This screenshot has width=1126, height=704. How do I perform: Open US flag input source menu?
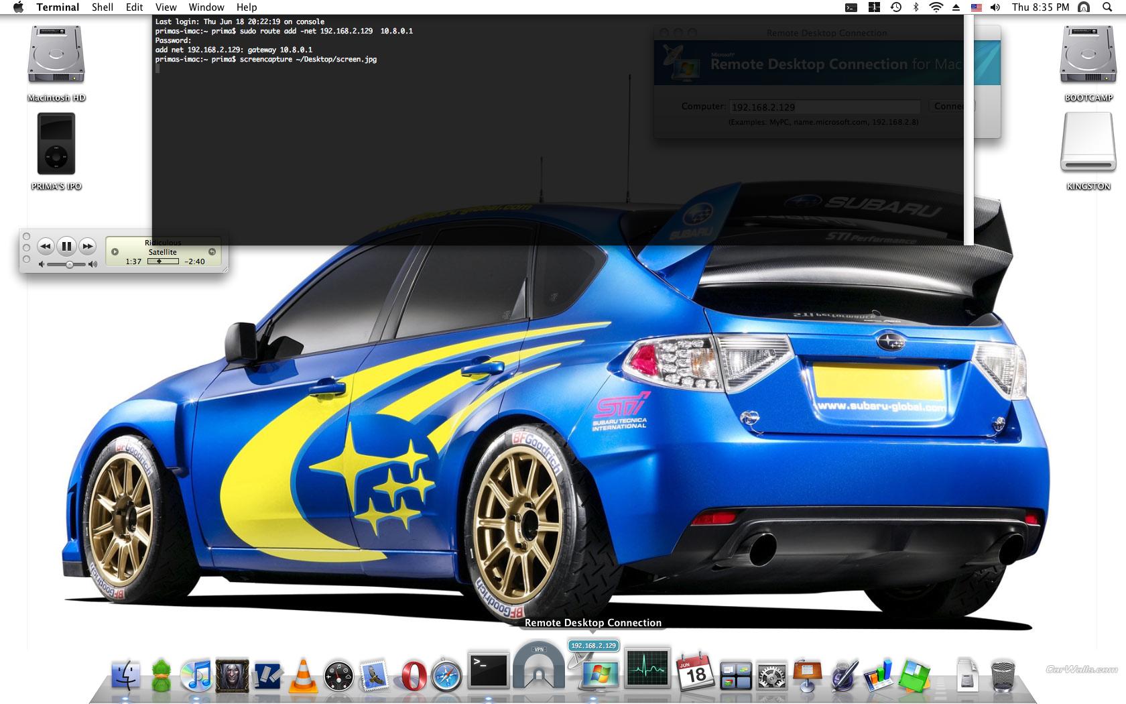click(977, 7)
